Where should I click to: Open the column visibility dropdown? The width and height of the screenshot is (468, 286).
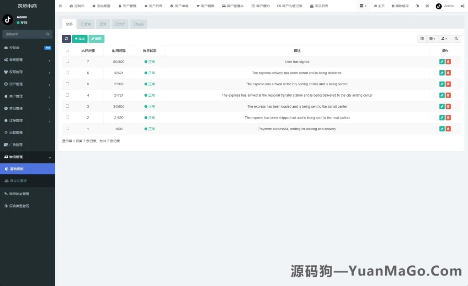point(432,39)
